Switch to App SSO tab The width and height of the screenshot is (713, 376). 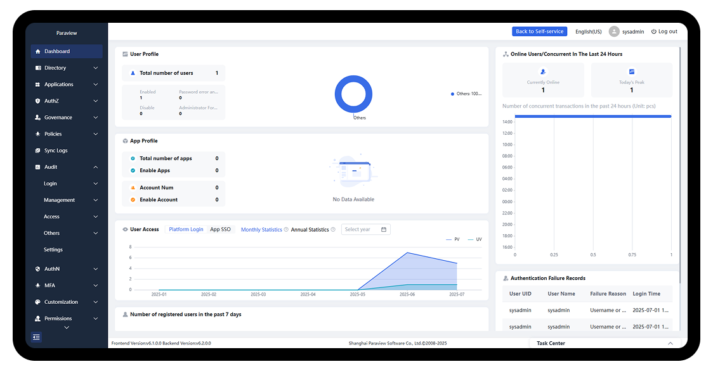click(220, 230)
